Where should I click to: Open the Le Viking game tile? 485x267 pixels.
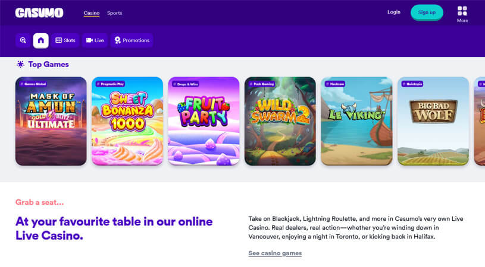point(356,121)
